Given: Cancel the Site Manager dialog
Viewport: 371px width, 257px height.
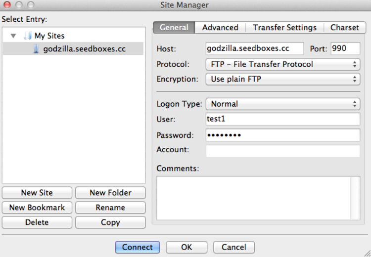Looking at the screenshot, I should pos(234,247).
